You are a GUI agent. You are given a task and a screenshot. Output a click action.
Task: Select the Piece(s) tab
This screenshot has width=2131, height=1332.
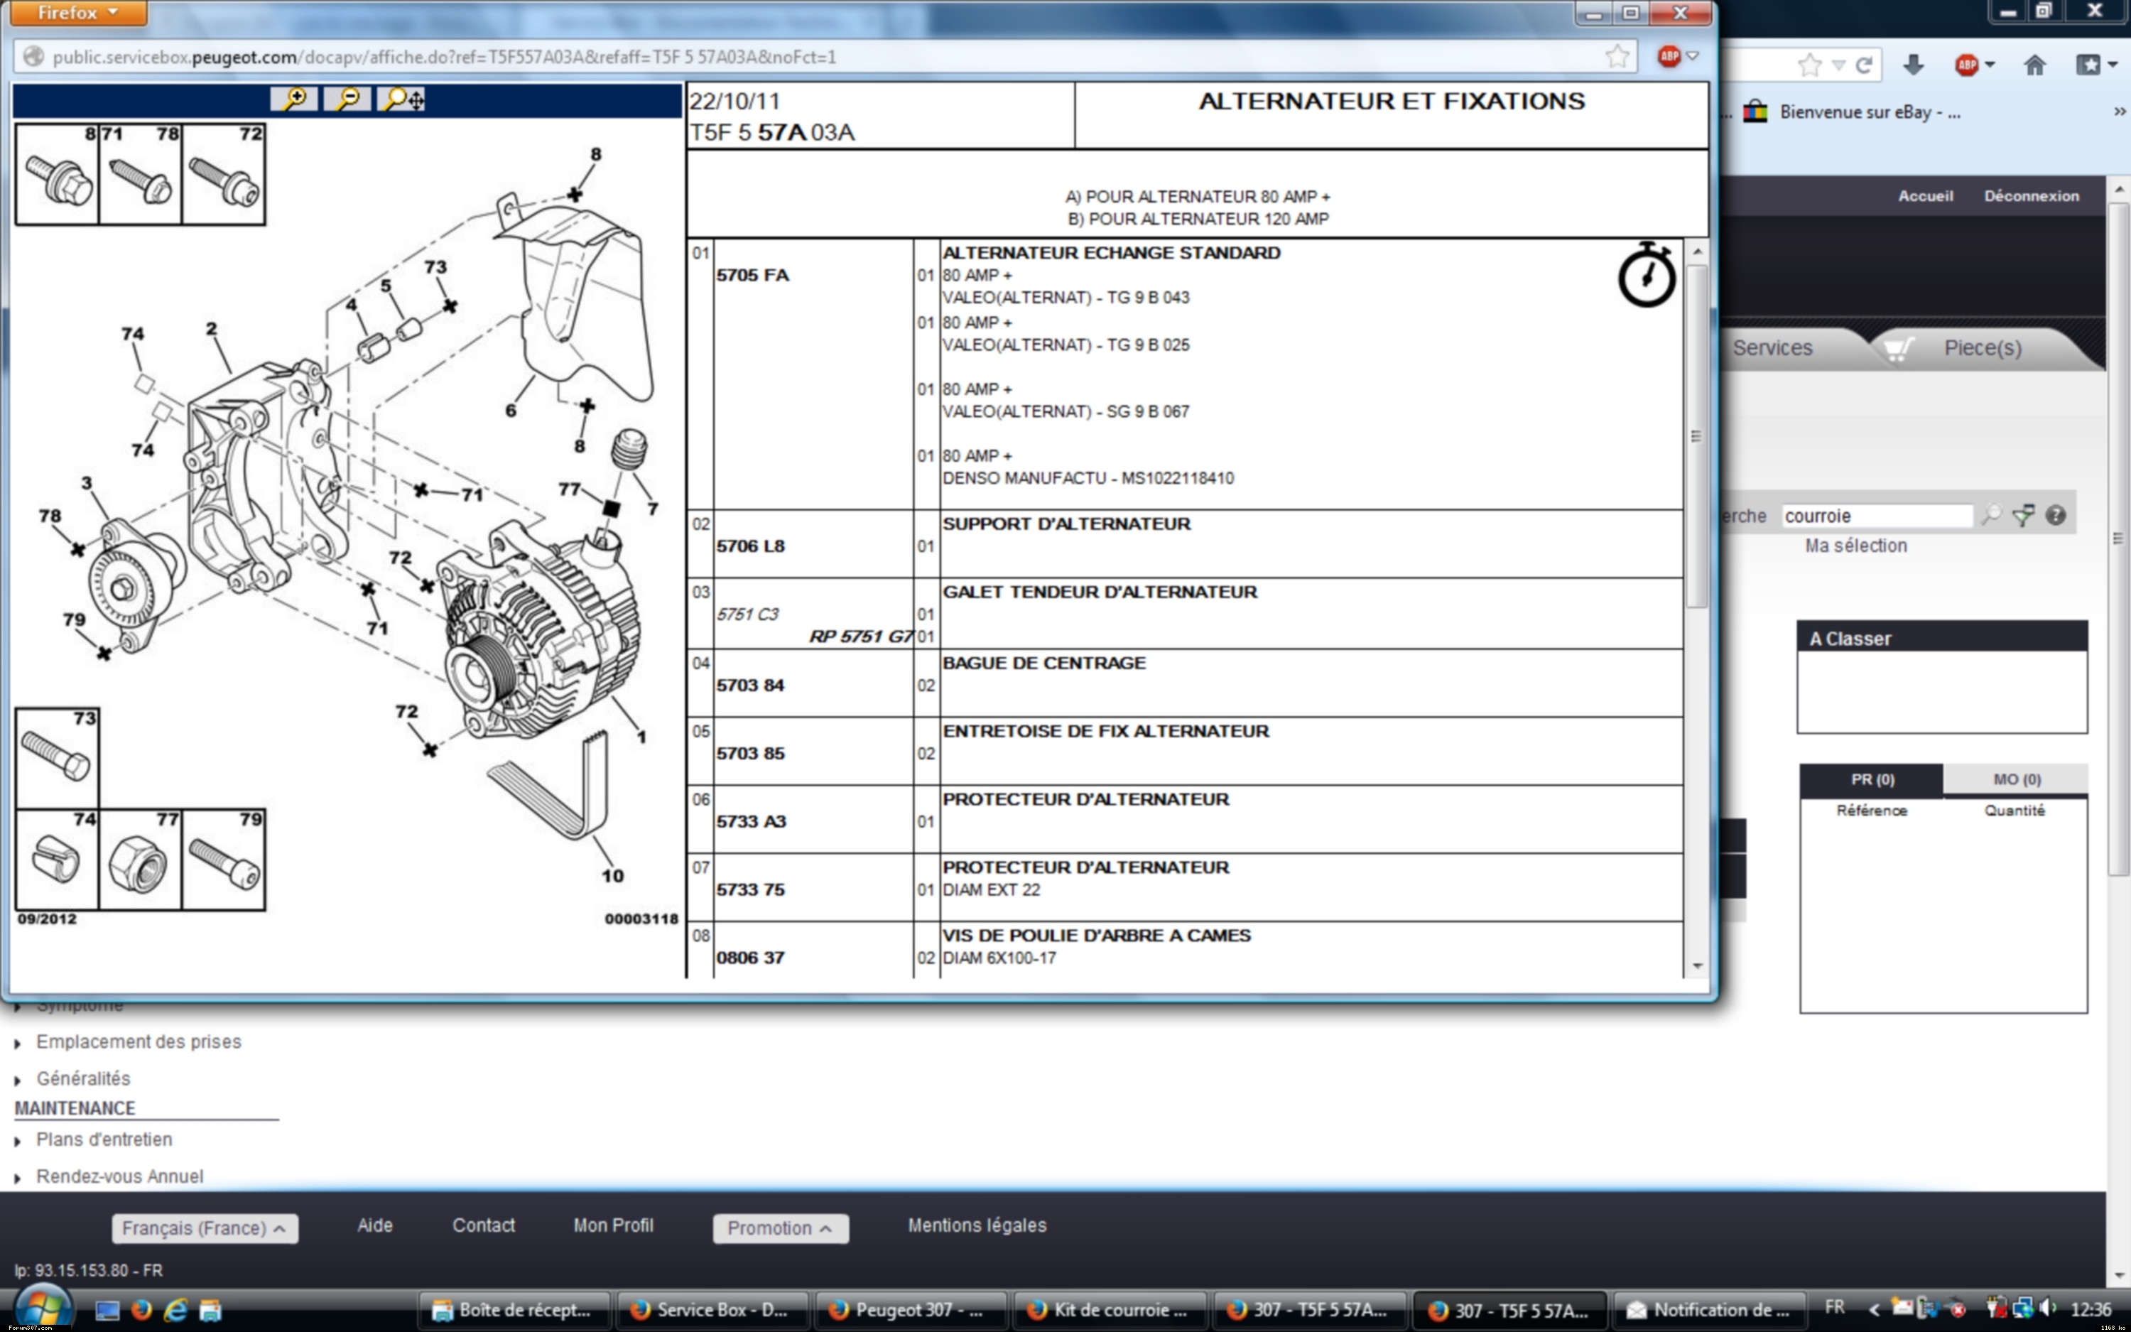(x=1981, y=348)
